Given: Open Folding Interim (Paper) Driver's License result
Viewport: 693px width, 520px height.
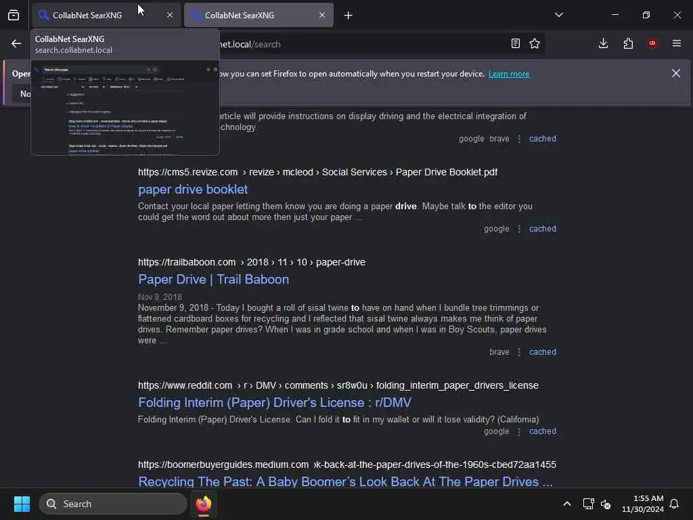Looking at the screenshot, I should coord(275,403).
